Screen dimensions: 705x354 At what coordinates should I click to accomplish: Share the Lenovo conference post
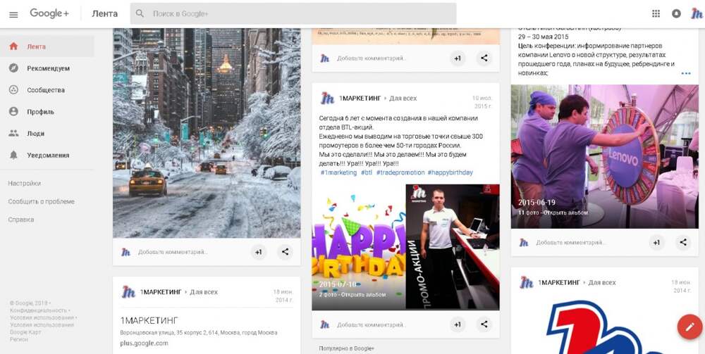(682, 242)
